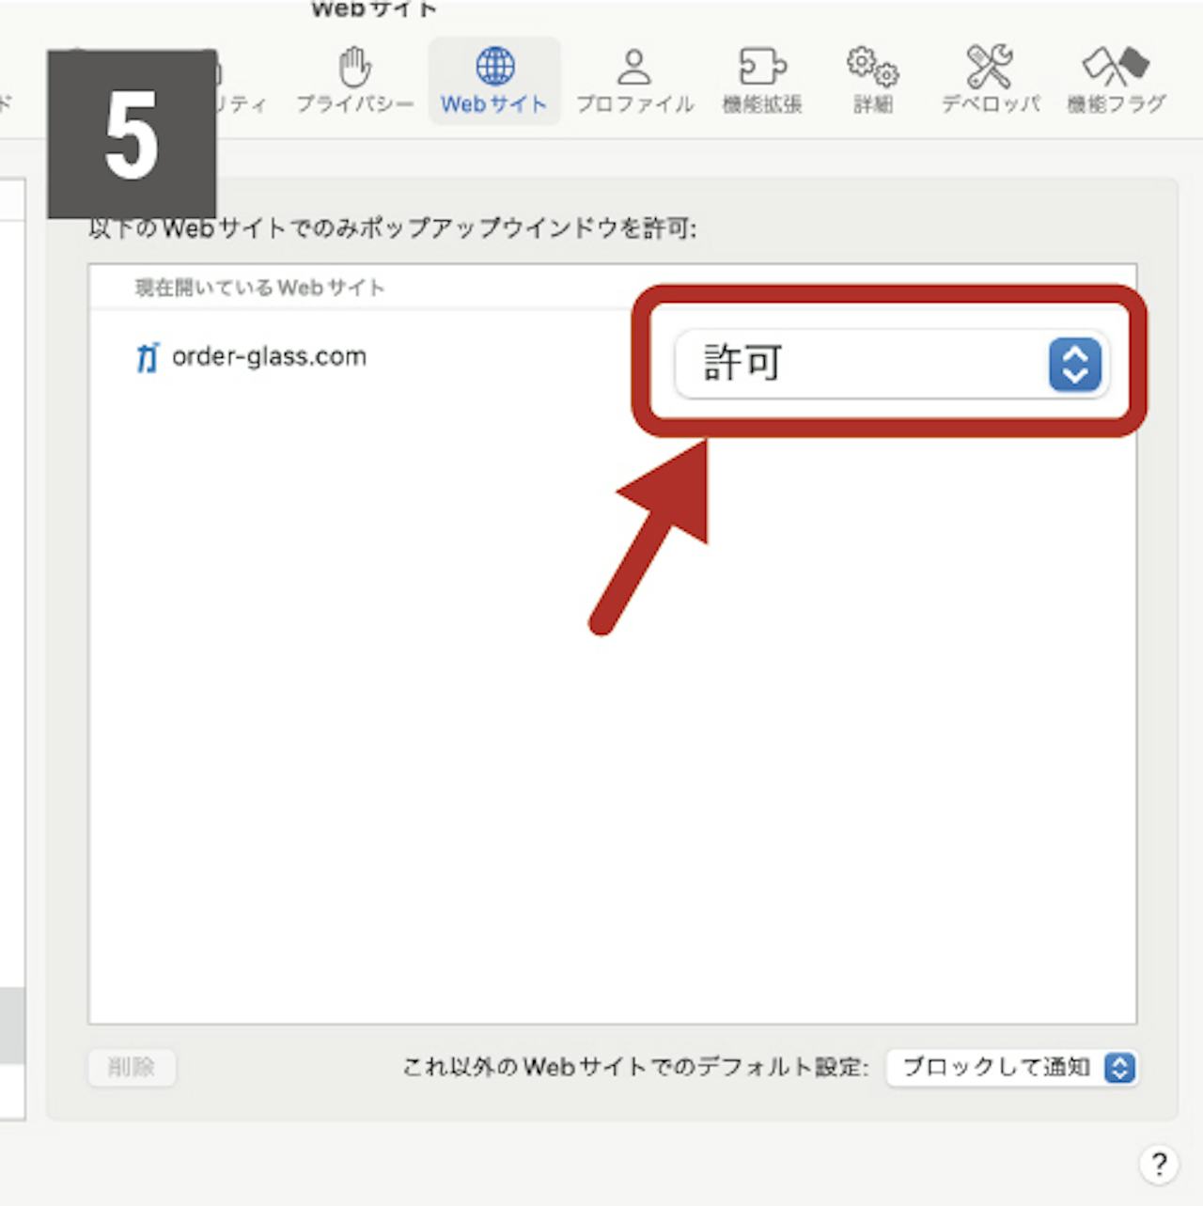This screenshot has height=1206, width=1203.
Task: Click the 現在開いているWebサイト list header
Action: pos(259,288)
